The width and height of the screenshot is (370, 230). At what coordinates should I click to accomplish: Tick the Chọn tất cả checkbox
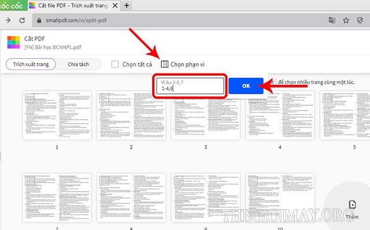click(x=115, y=64)
